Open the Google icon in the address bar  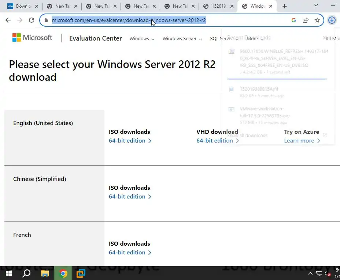(294, 20)
